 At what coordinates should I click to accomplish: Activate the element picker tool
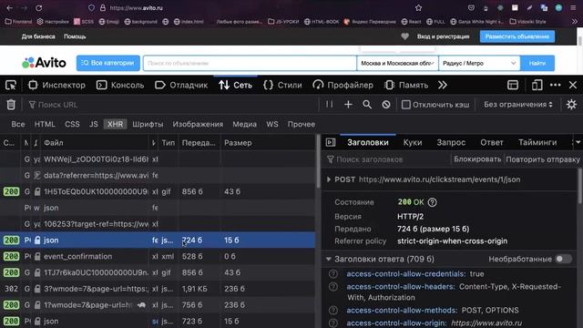11,85
